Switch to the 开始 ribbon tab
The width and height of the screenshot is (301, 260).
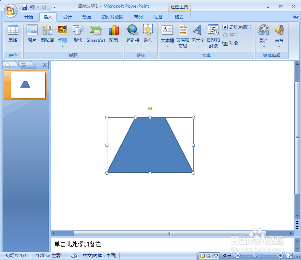tap(29, 17)
